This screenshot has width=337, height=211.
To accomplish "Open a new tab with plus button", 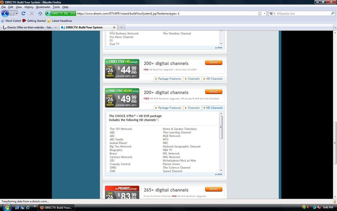I will pyautogui.click(x=122, y=27).
